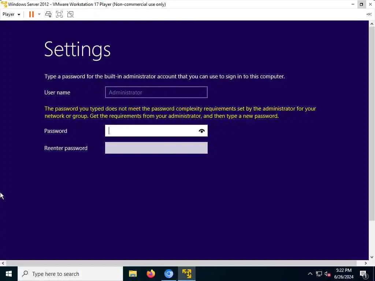Pause the virtual machine
The width and height of the screenshot is (375, 281).
tap(31, 14)
